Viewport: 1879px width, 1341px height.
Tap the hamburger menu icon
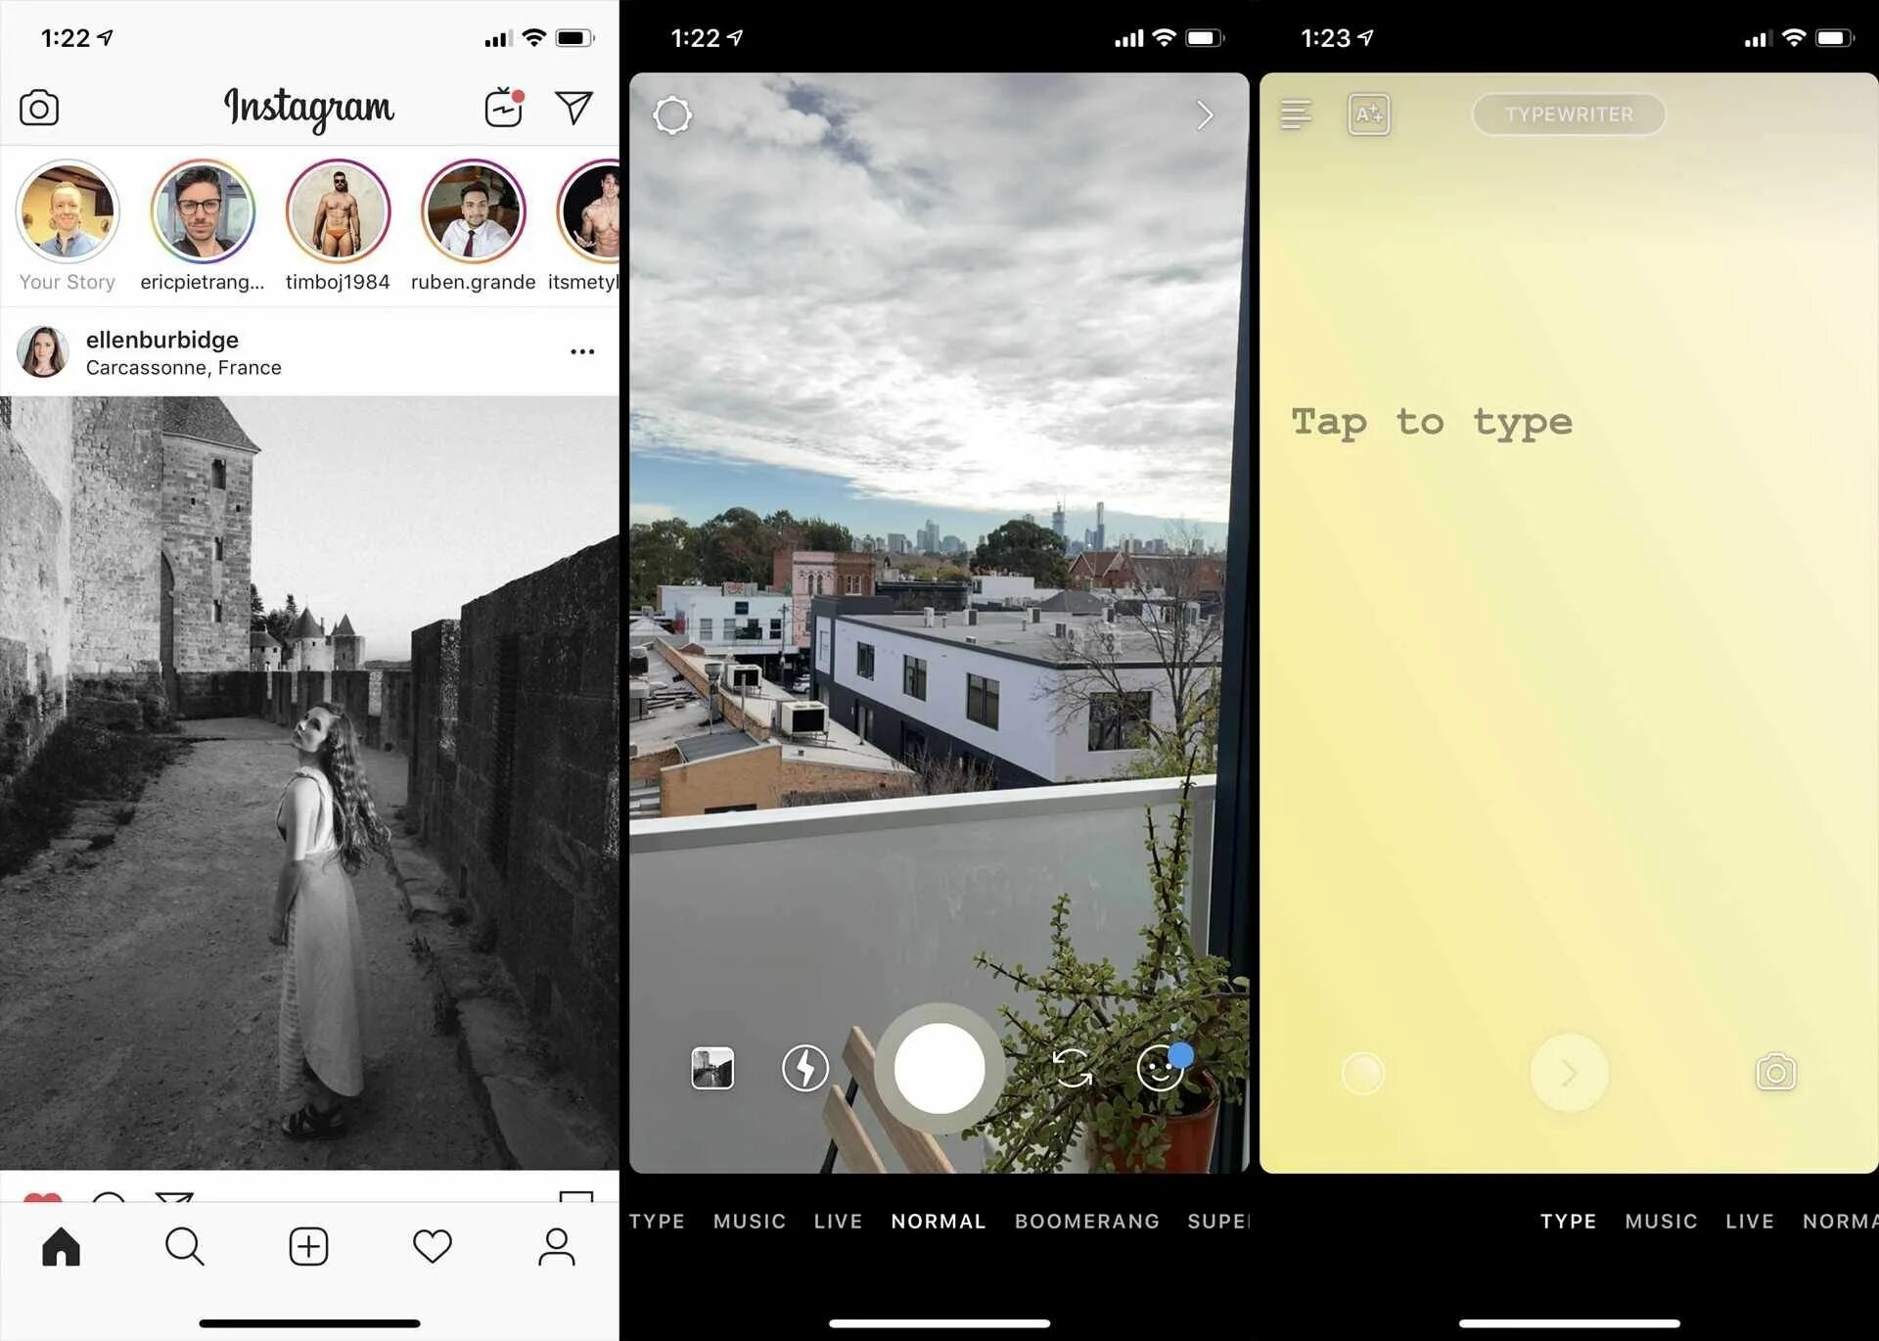[x=1297, y=115]
